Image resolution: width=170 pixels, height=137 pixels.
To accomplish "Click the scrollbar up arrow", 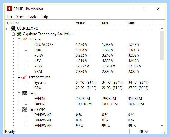I will point(162,28).
